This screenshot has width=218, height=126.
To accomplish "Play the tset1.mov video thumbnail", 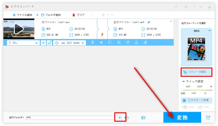I will coord(19,29).
